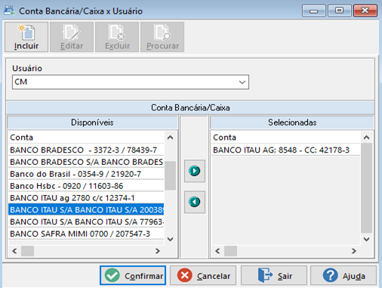Click the Selecionadas horizontal scrollbar thumb
This screenshot has height=288, width=382.
(230, 251)
